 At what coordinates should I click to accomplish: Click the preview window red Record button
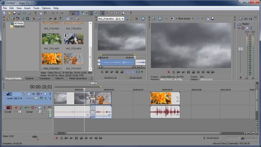169,72
